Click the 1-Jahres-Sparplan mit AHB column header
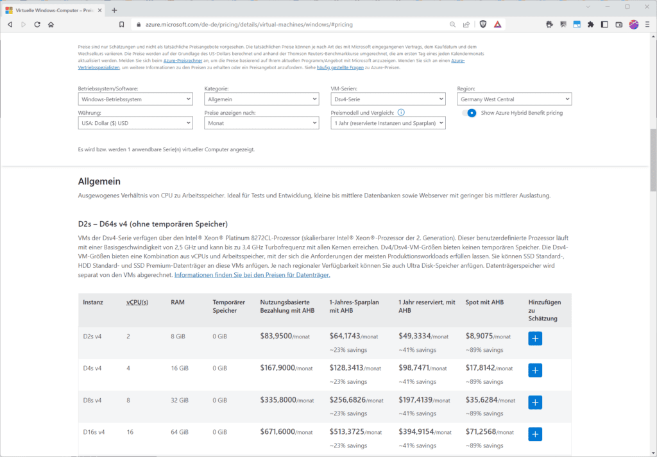 click(354, 306)
